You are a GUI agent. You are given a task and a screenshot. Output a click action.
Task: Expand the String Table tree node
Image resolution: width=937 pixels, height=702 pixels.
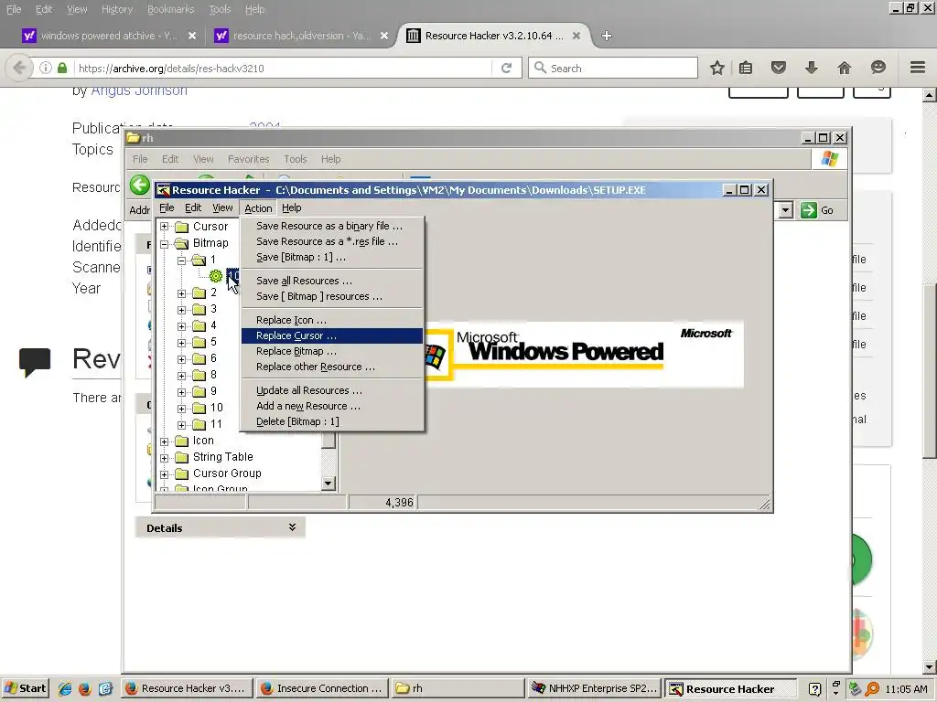coord(165,458)
